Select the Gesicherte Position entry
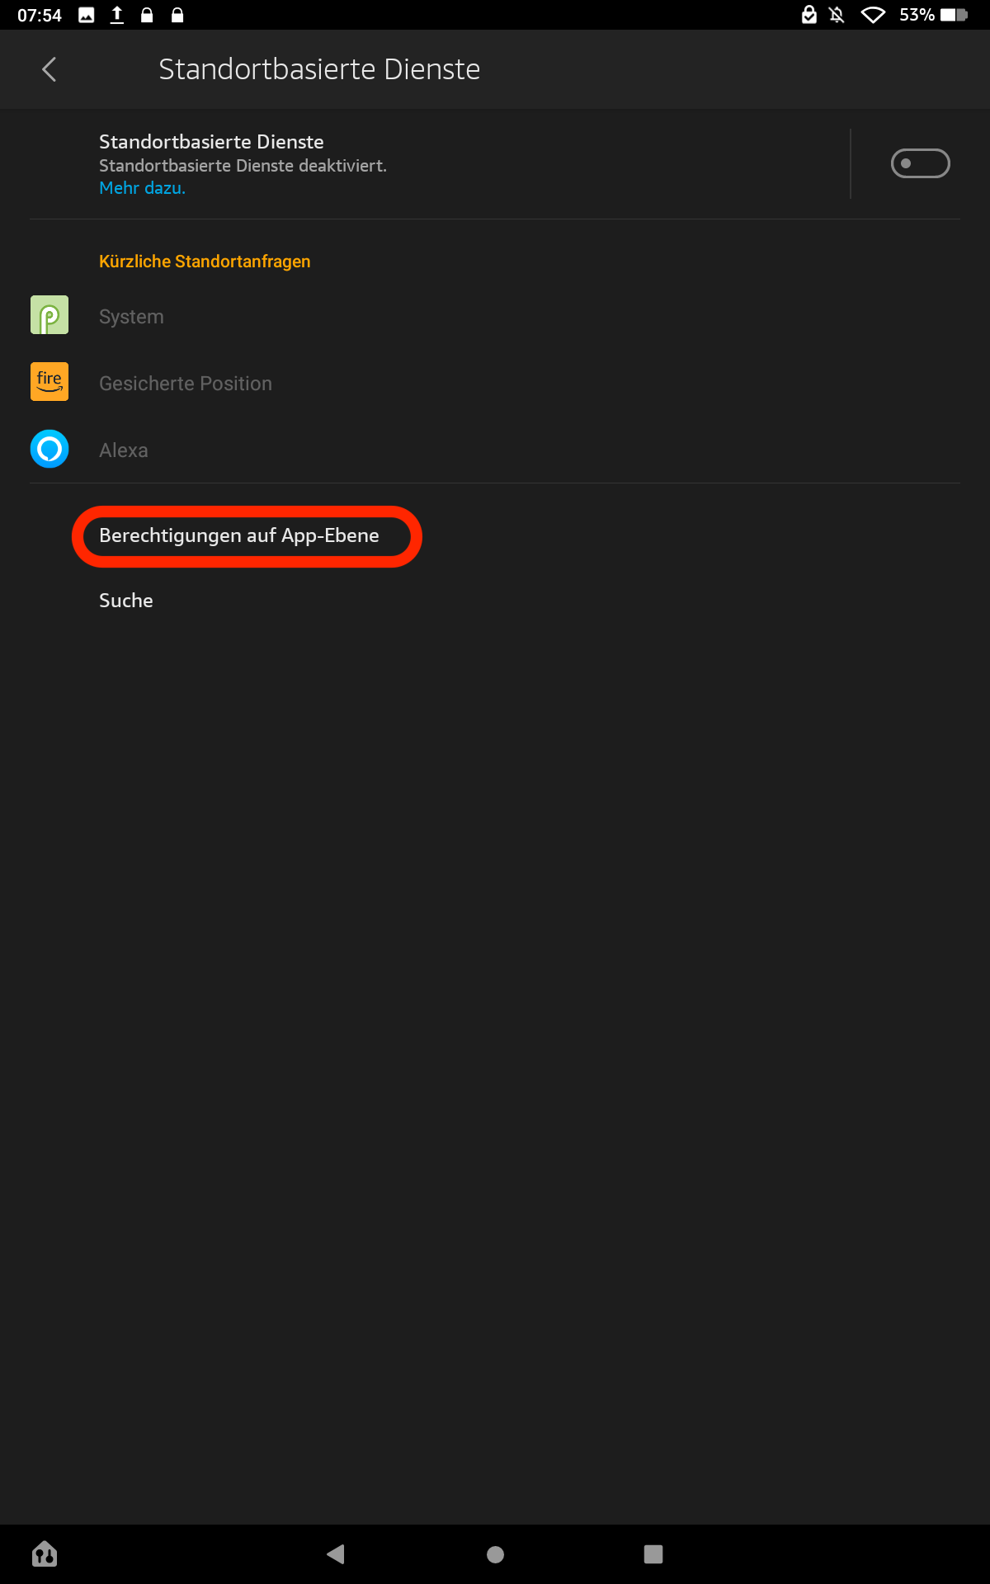 [185, 384]
